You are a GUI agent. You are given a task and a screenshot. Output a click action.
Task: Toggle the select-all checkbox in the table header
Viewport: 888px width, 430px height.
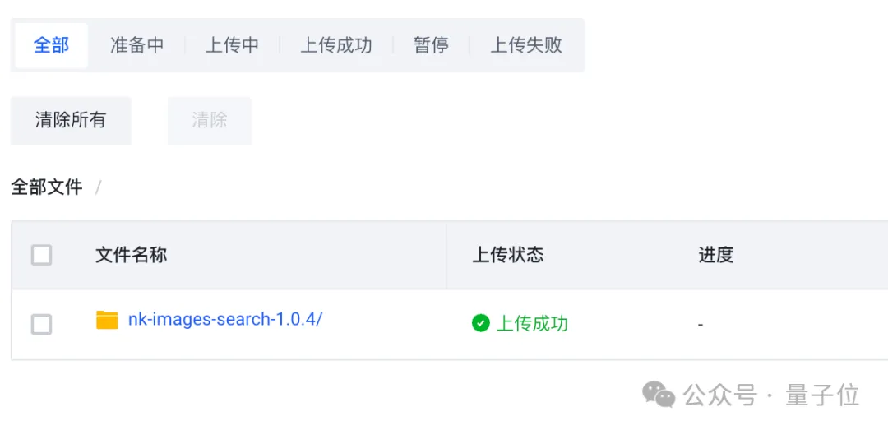41,255
